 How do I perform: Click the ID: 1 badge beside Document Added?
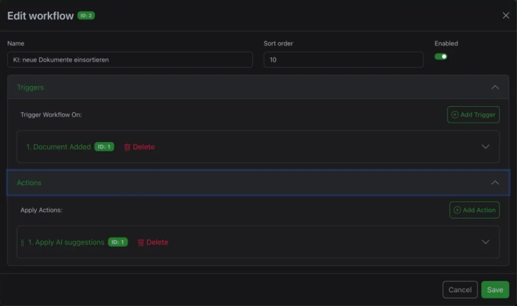[x=104, y=147]
